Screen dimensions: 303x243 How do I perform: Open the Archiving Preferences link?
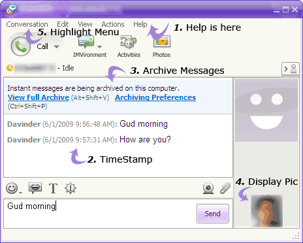click(155, 97)
